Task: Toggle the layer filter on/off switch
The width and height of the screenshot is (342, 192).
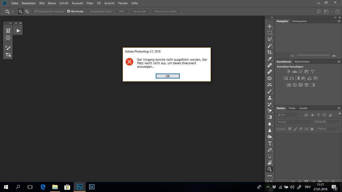Action: 339,114
